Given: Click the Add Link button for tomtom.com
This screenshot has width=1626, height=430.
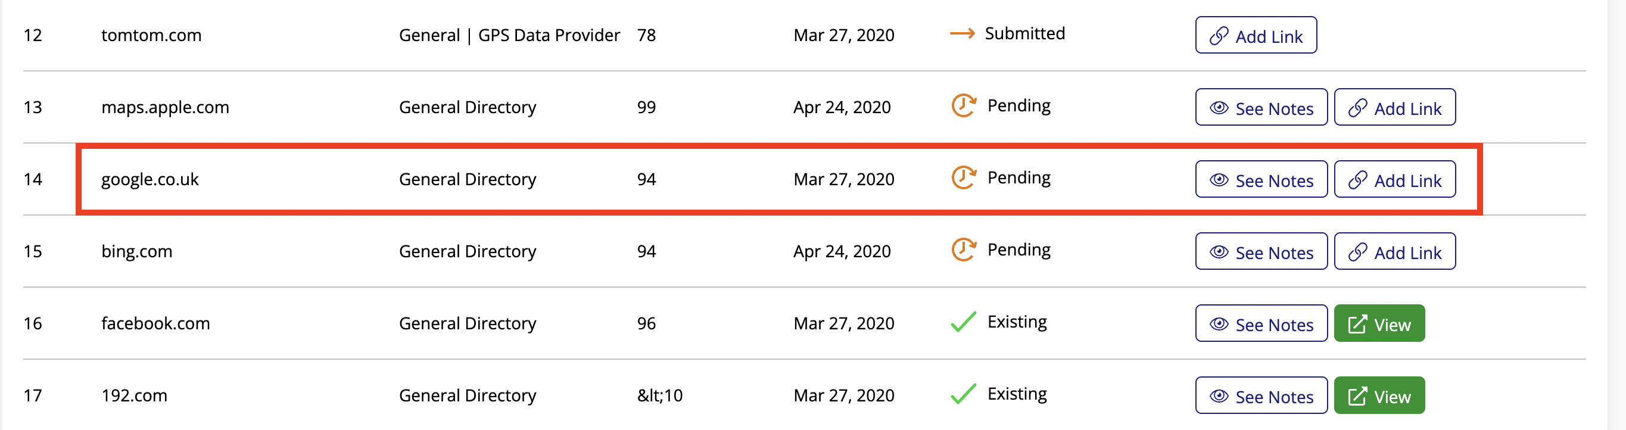Looking at the screenshot, I should click(x=1256, y=35).
